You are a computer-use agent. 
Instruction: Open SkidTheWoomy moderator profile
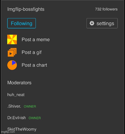click(22, 129)
